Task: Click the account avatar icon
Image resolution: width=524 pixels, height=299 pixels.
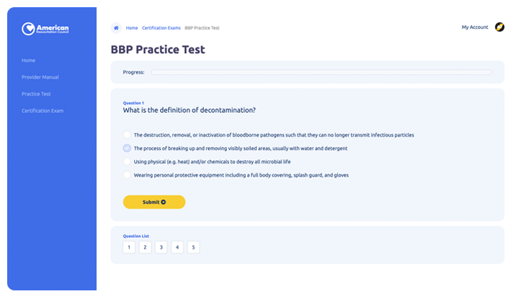Action: [499, 27]
